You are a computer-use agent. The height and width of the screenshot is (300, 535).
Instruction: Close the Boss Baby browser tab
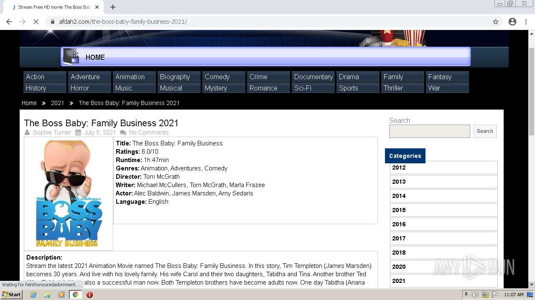coord(97,7)
